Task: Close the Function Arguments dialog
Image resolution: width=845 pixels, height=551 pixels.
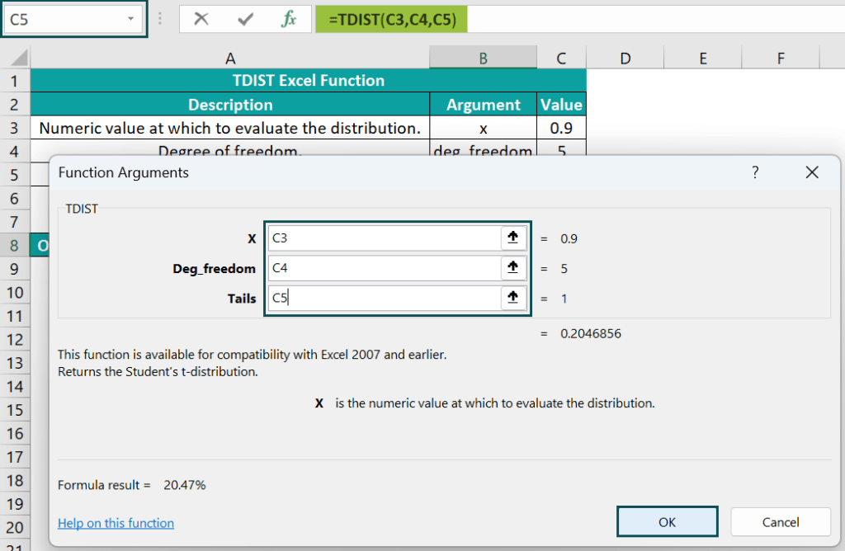Action: [x=811, y=172]
